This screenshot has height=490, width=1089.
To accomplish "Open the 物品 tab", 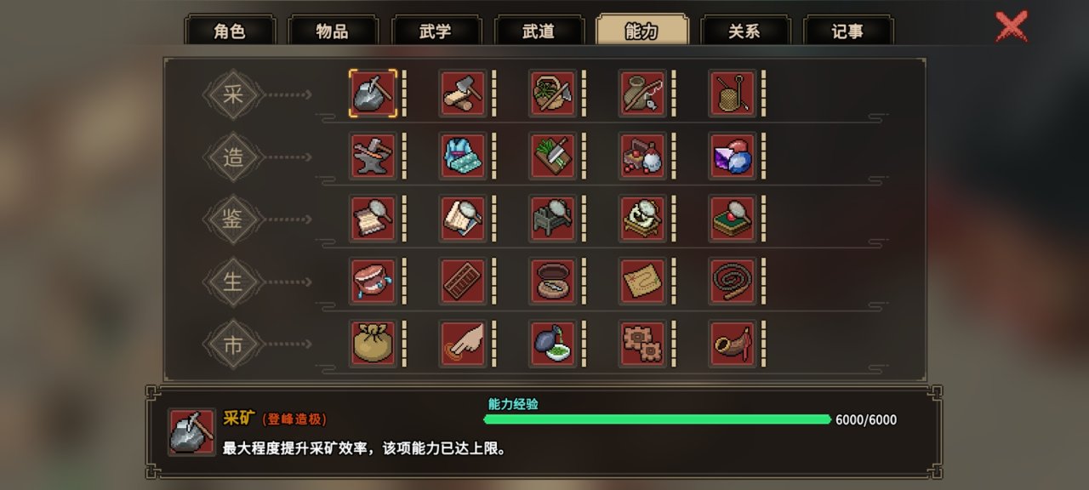I will pyautogui.click(x=333, y=31).
